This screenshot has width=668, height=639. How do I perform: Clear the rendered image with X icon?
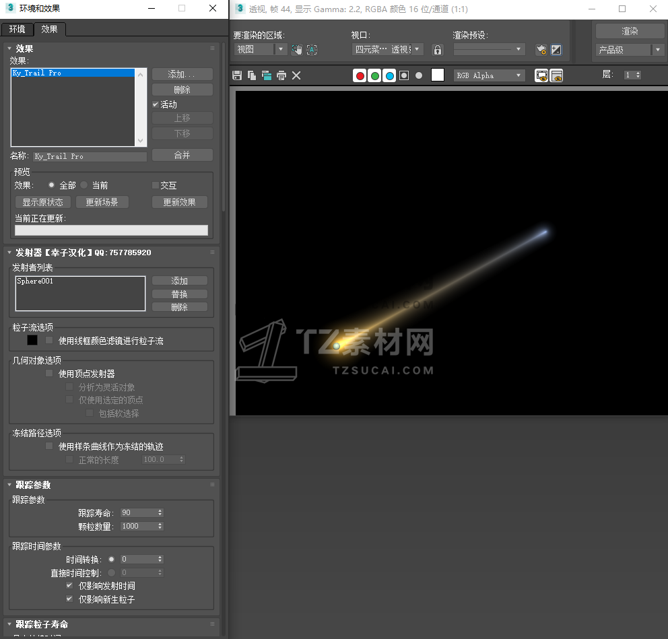point(296,75)
